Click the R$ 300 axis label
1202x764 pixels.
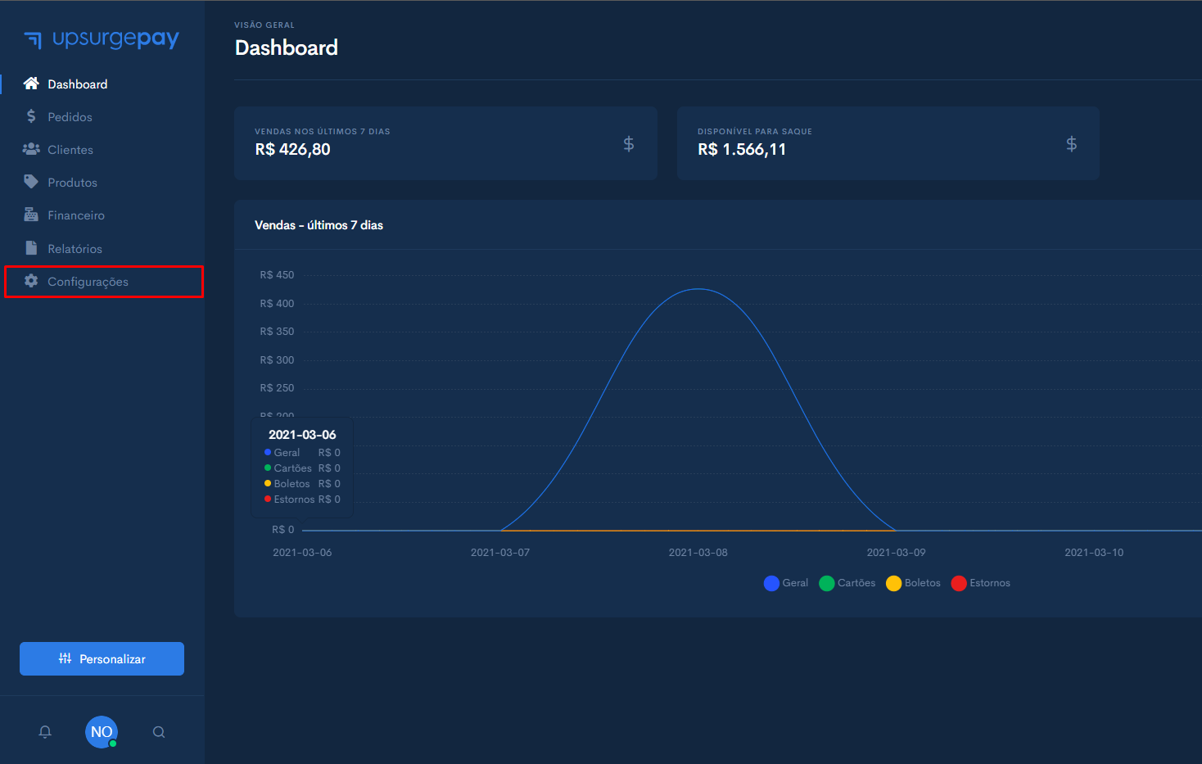[277, 360]
